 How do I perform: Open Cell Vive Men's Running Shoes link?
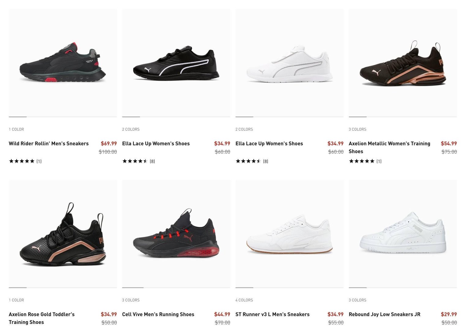(158, 314)
